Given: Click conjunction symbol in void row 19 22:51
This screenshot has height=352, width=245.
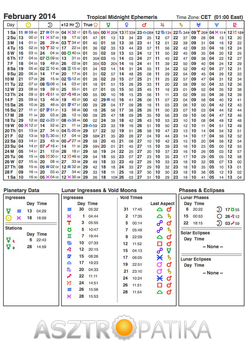Looking at the screenshot, I should [159, 265].
